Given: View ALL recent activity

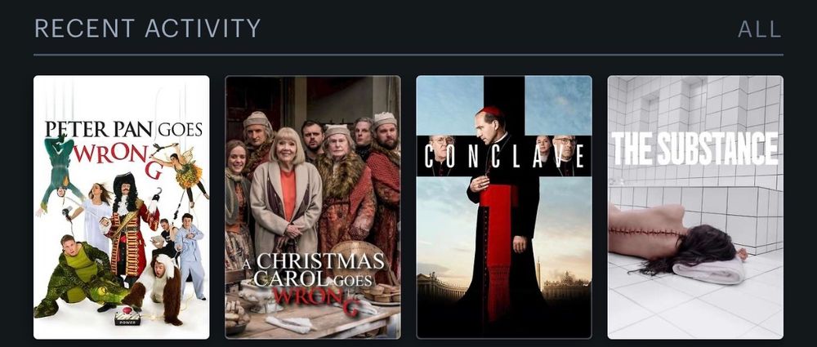Looking at the screenshot, I should [x=760, y=29].
